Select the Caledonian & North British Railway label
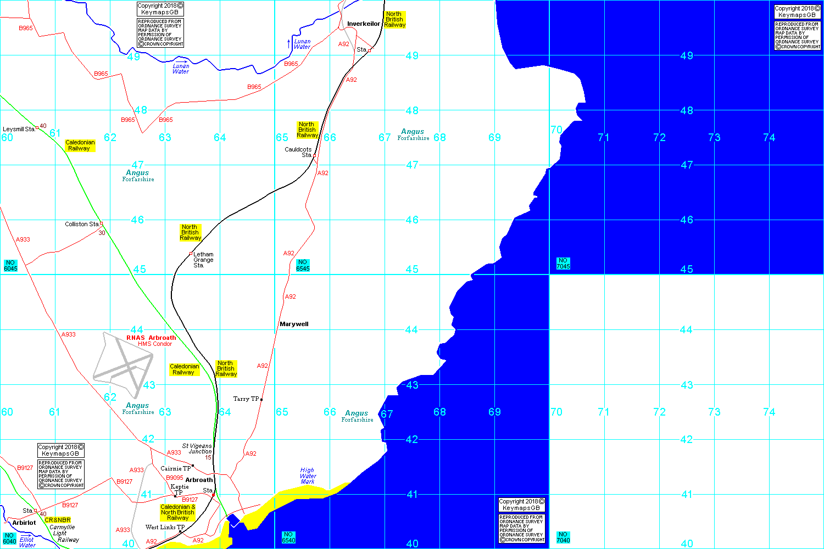The image size is (824, 549). point(178,512)
